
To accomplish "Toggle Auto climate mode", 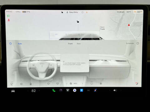I will click(20, 44).
